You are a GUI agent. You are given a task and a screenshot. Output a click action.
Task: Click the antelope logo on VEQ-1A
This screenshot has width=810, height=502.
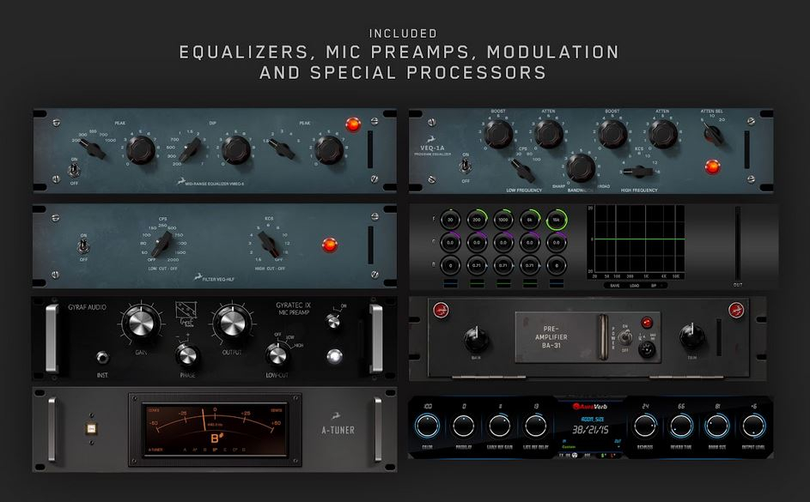(432, 139)
